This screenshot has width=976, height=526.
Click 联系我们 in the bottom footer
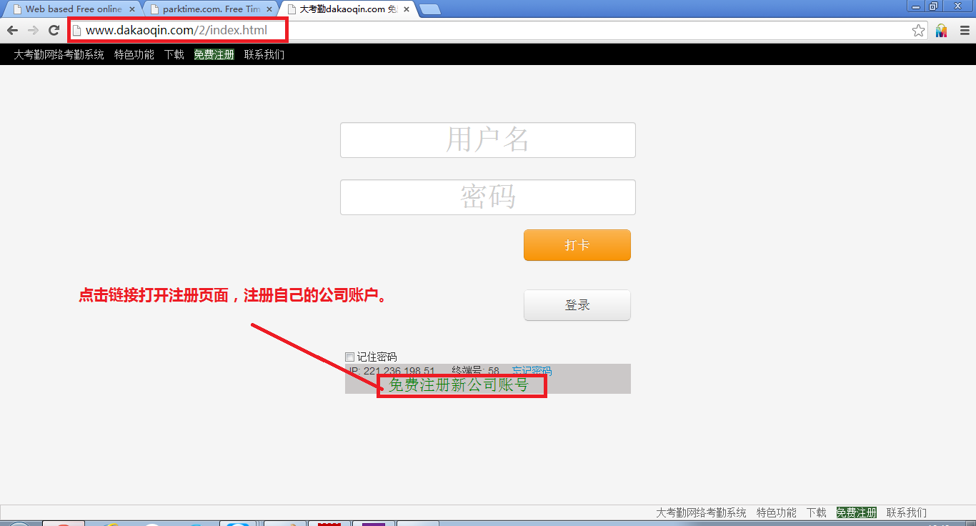coord(906,512)
